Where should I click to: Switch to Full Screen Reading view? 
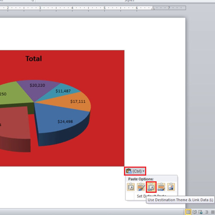point(194,212)
